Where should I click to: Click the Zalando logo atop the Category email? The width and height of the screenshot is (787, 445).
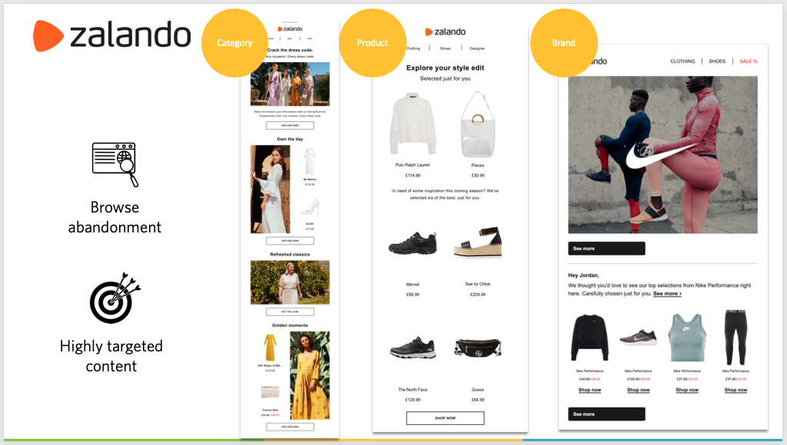290,29
